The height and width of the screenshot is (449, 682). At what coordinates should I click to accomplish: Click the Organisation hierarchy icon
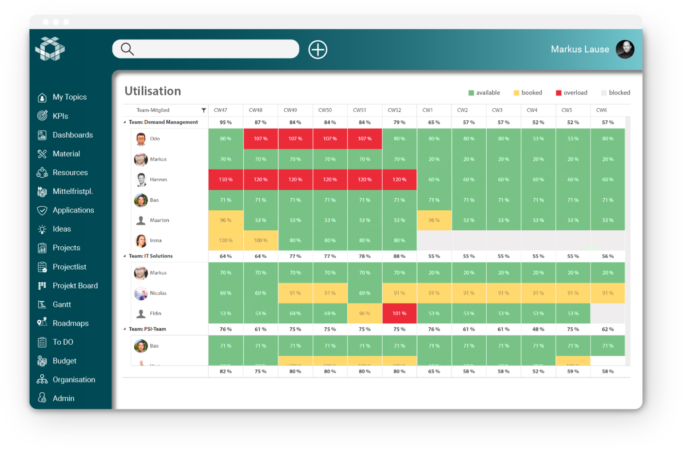pos(42,379)
